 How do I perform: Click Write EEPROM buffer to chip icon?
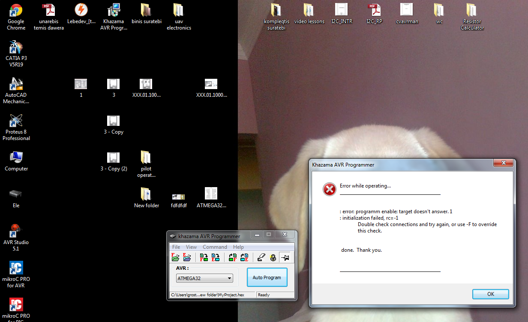(215, 257)
